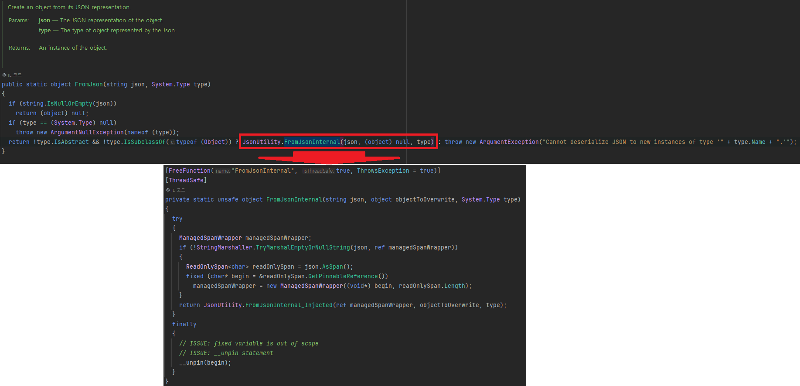The image size is (800, 386).
Task: Click 'The type of object represented by the Json.' description
Action: click(x=118, y=31)
